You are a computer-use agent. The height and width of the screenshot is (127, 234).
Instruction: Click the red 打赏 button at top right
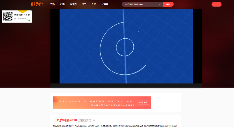click(217, 4)
